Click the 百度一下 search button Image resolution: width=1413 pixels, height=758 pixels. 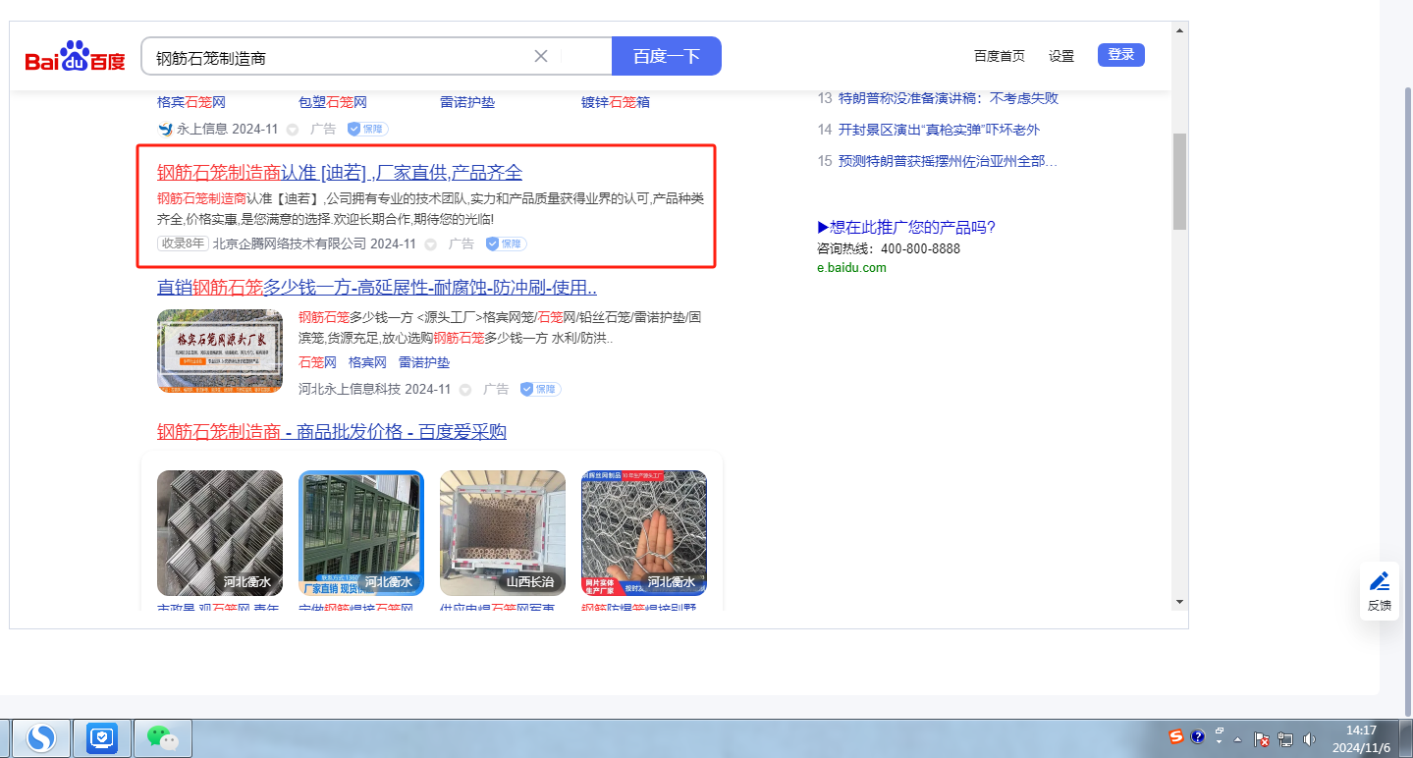point(667,56)
